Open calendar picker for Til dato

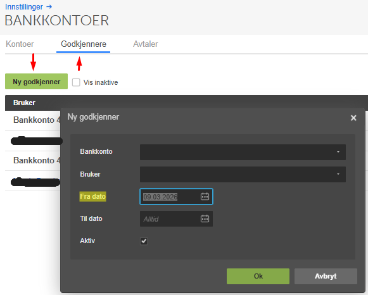click(x=205, y=218)
